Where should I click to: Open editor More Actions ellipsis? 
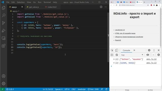click(106, 7)
